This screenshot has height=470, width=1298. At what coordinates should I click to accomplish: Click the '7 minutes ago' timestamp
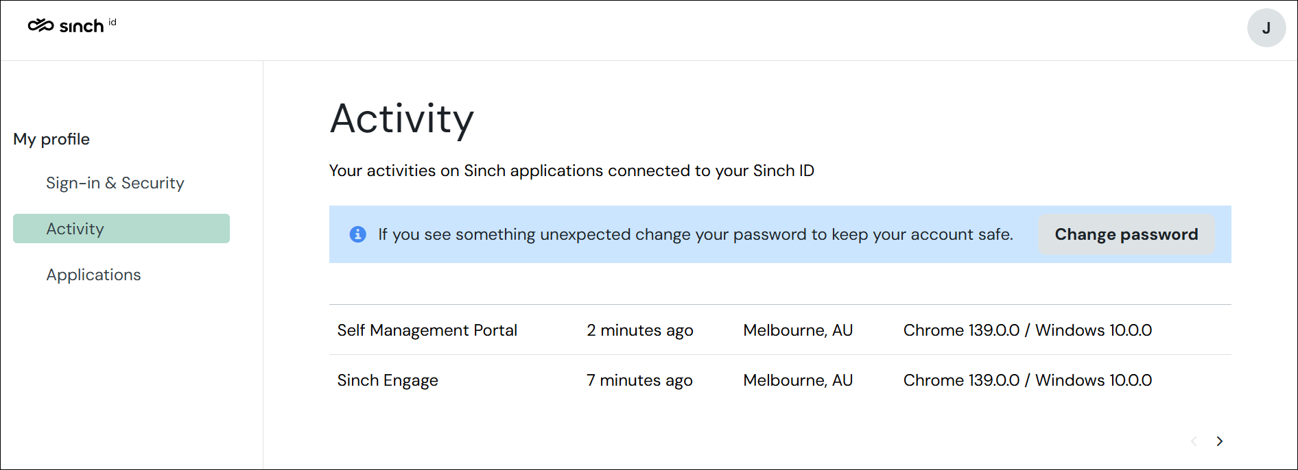(x=639, y=380)
